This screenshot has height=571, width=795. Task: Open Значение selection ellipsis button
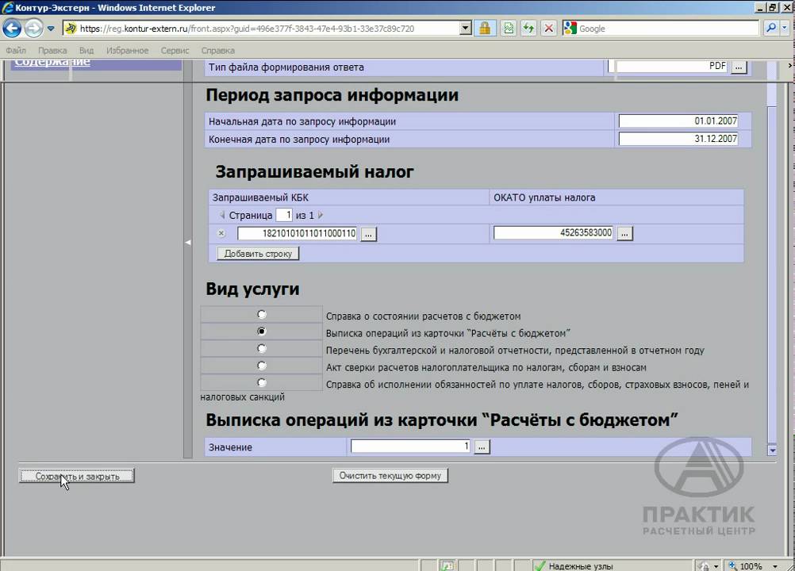482,446
